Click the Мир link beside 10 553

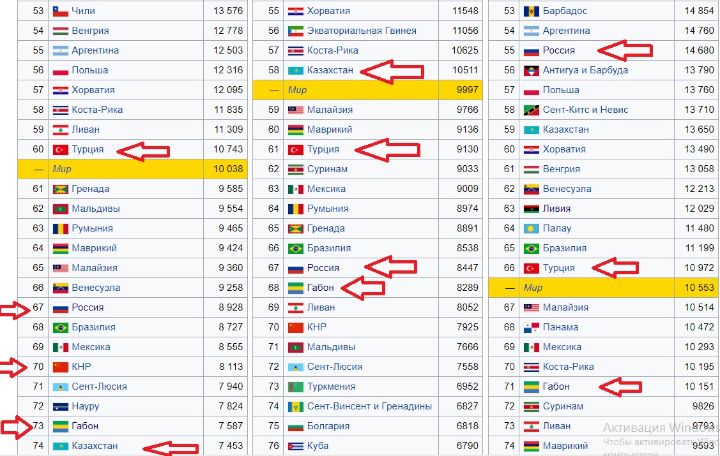click(533, 288)
